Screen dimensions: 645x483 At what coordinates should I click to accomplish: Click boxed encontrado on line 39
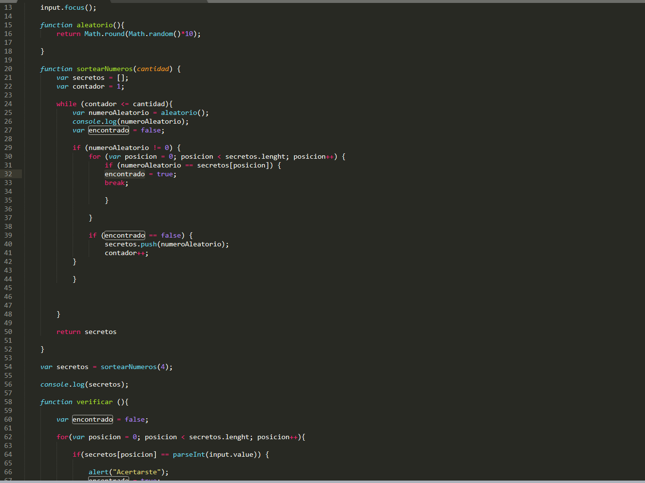(125, 235)
